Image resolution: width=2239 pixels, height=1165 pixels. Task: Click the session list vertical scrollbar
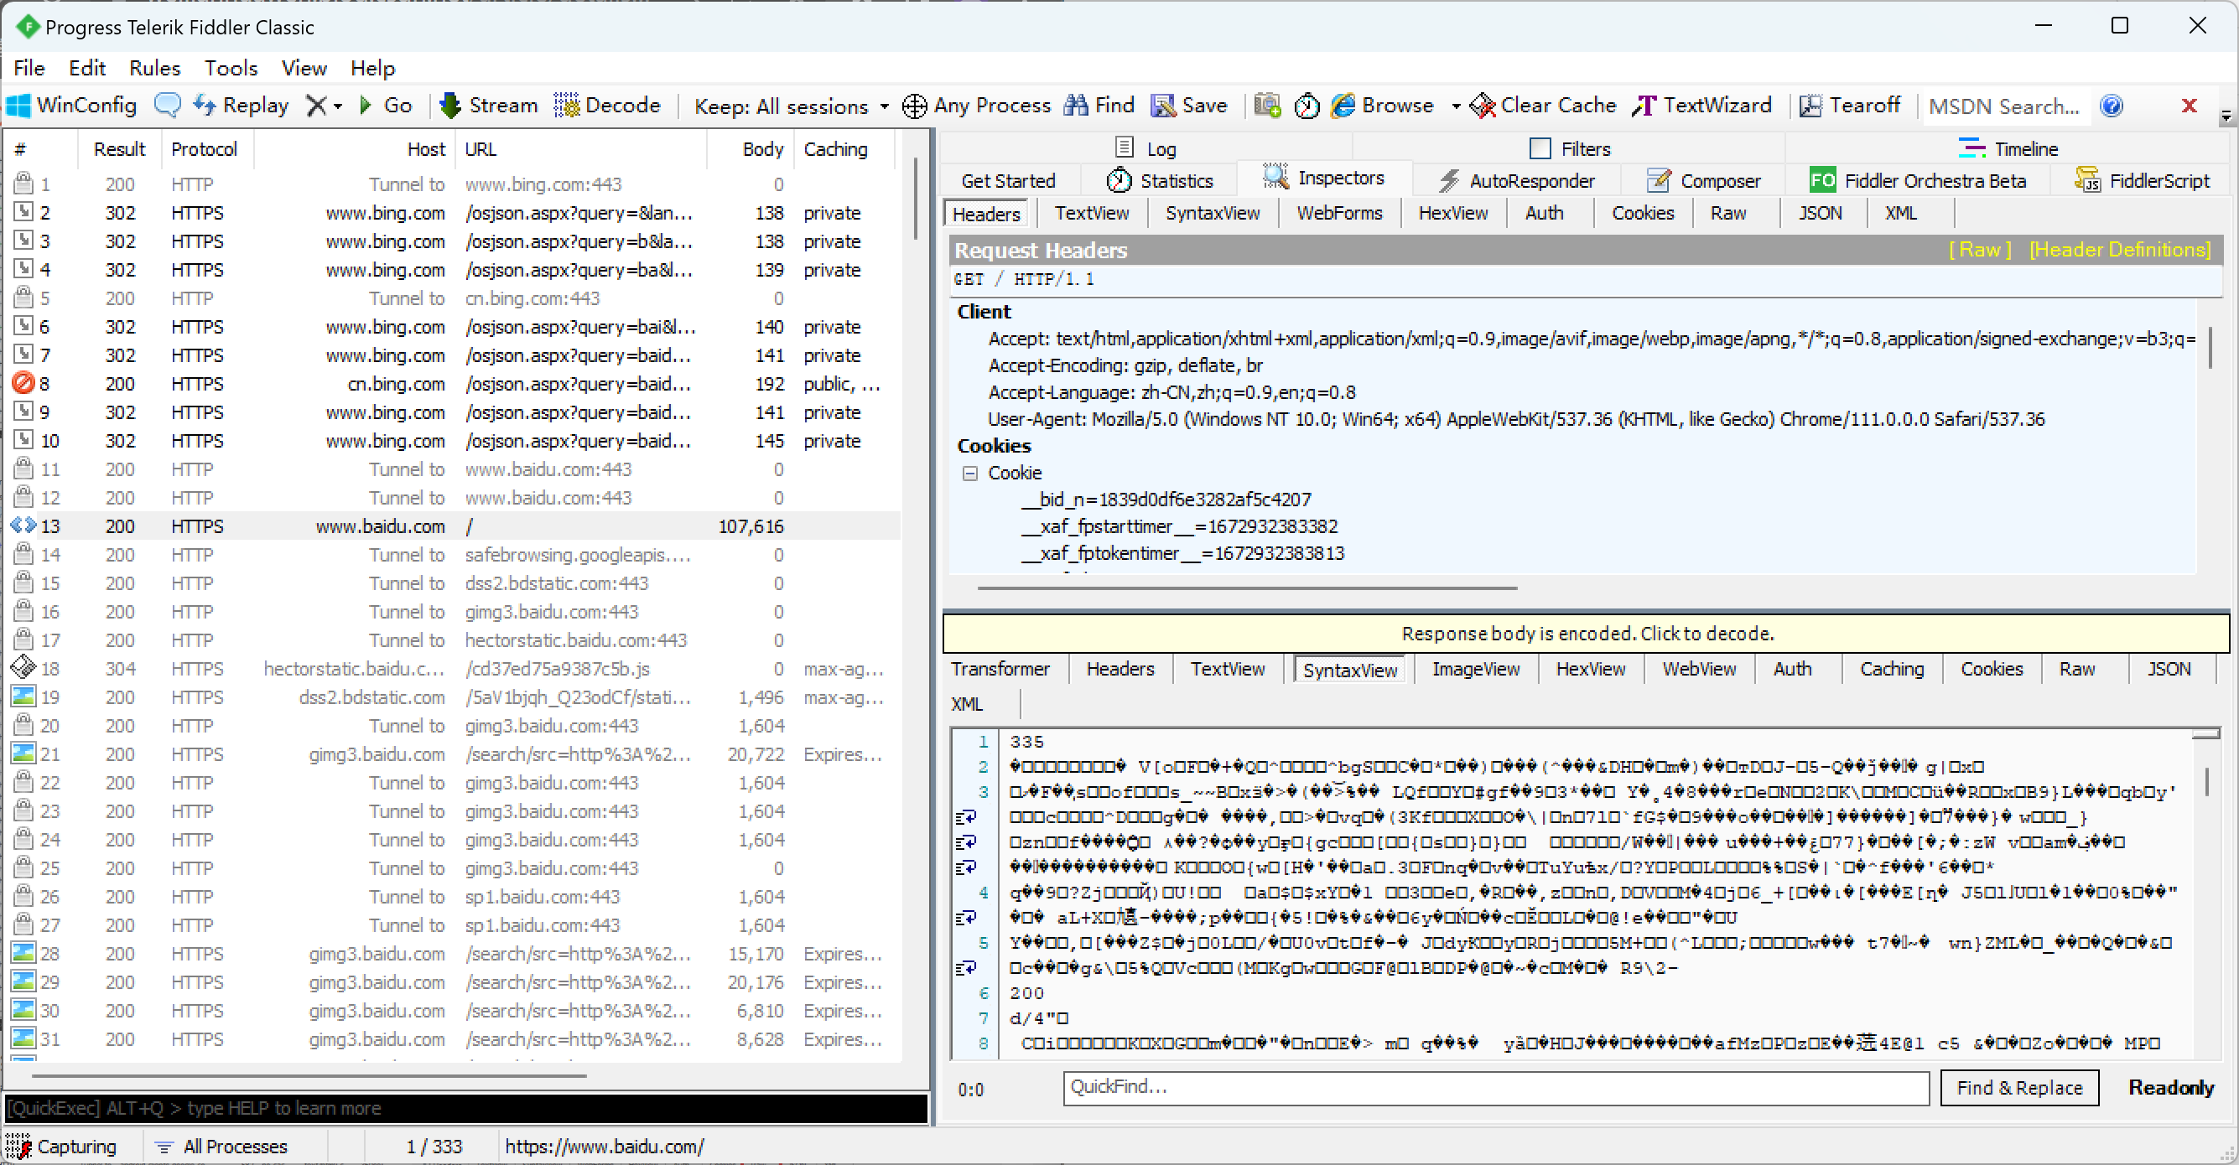pyautogui.click(x=914, y=198)
